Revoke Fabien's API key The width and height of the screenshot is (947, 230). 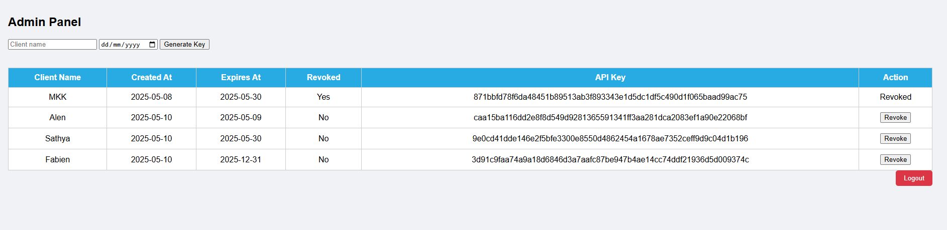coord(895,159)
